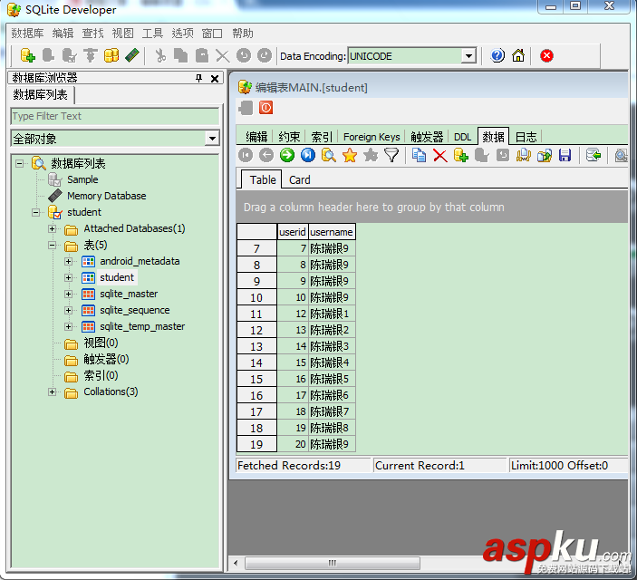Open the 帮助 menu
Viewport: 637px width, 580px height.
click(243, 34)
